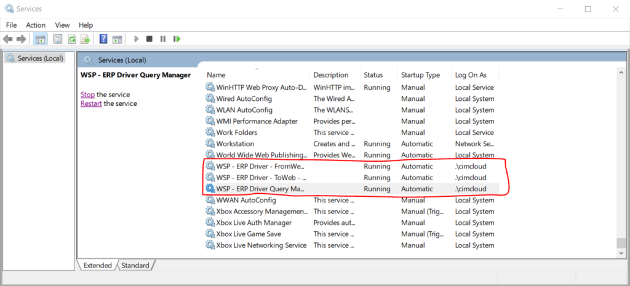The width and height of the screenshot is (630, 286).
Task: Click the gear icon of Xbox Live Networking Service
Action: coord(210,245)
